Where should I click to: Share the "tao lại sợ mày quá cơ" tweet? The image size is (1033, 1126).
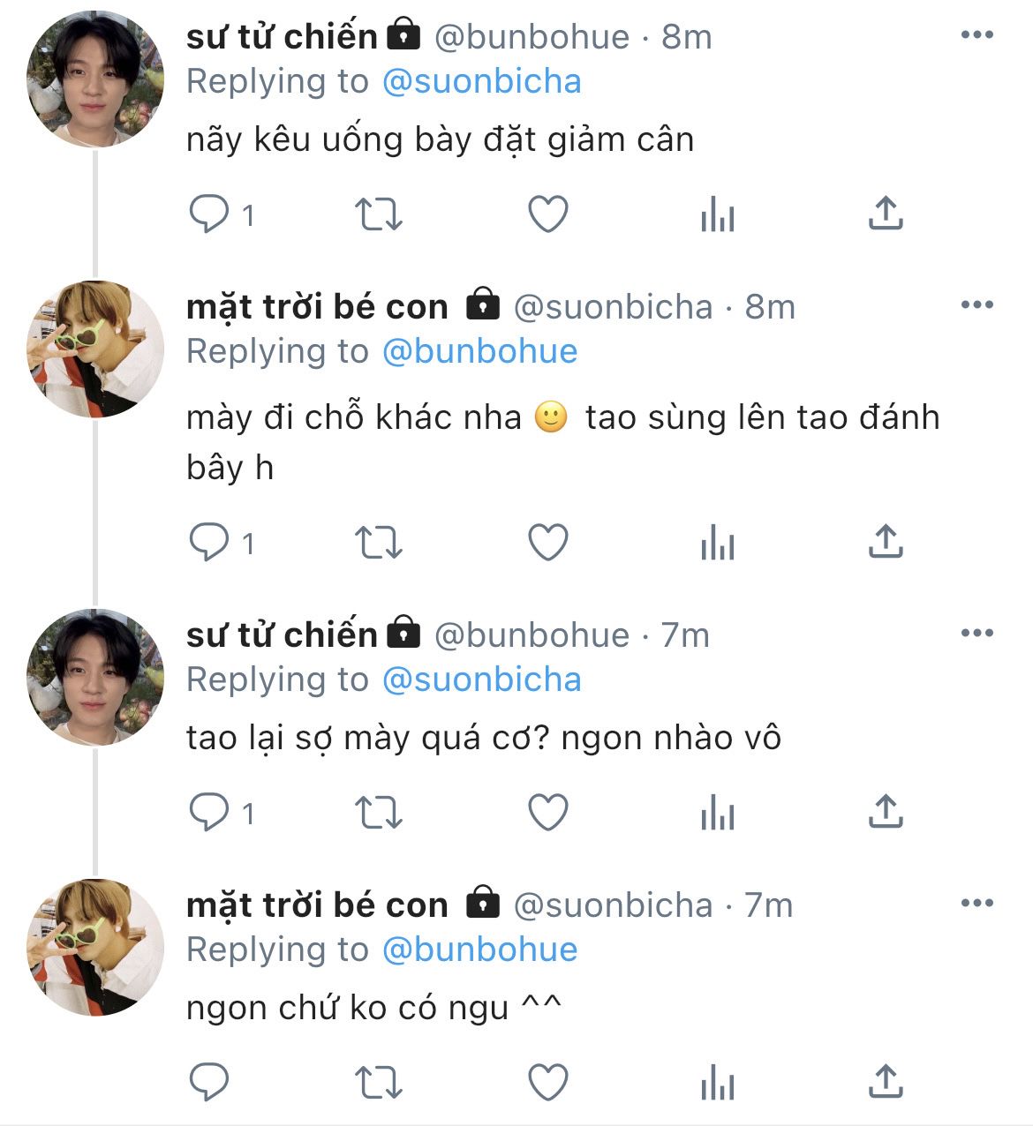pyautogui.click(x=886, y=812)
